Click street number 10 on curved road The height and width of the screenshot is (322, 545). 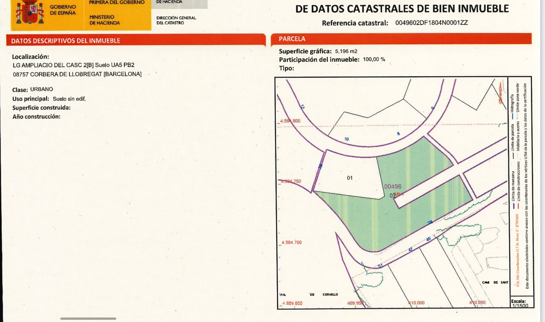click(x=346, y=139)
